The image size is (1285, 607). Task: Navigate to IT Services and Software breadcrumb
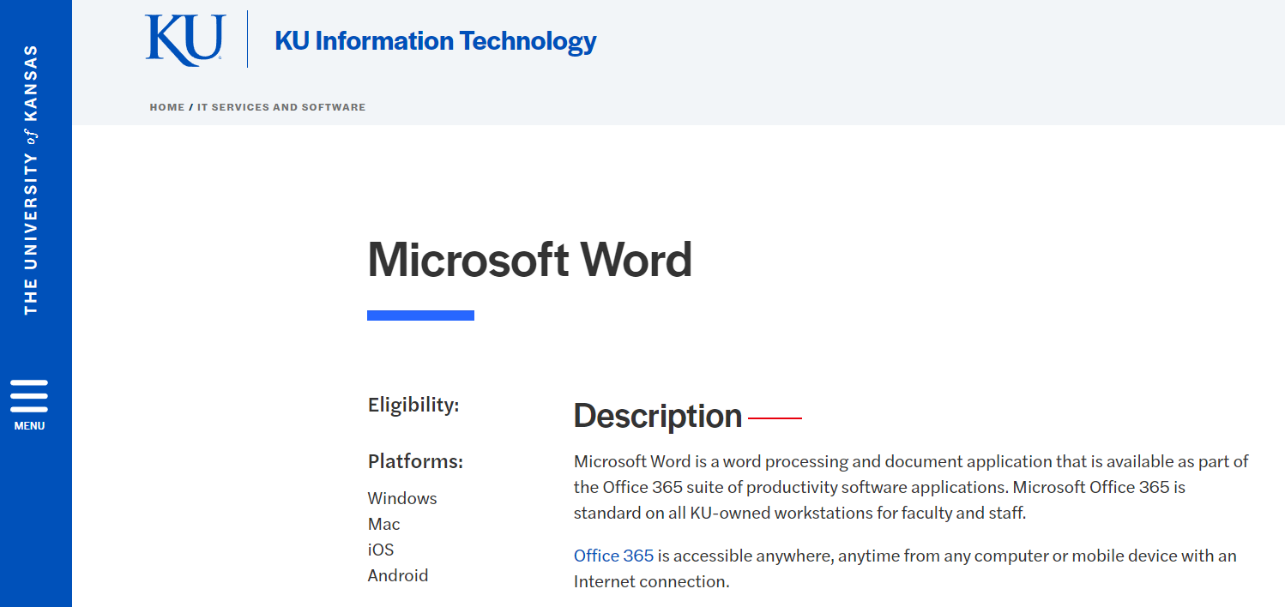click(281, 107)
